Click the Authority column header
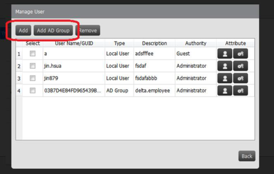The image size is (274, 174). click(196, 43)
